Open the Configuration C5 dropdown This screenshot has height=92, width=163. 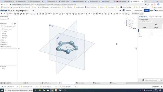coord(12,19)
